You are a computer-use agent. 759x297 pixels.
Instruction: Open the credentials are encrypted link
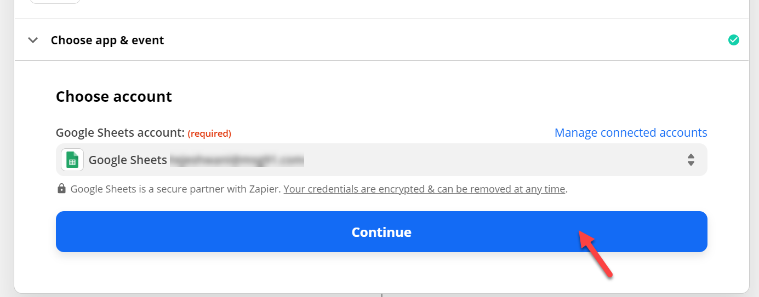[424, 189]
